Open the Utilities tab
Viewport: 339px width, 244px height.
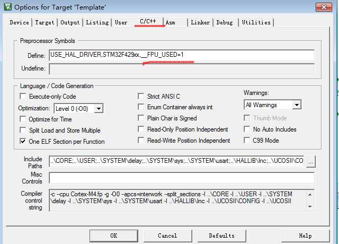point(256,22)
